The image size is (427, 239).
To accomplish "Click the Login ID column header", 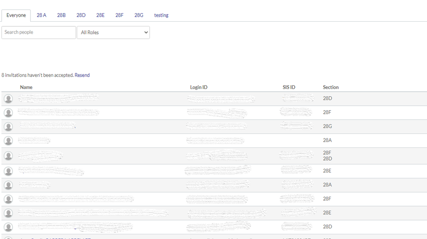I will click(198, 87).
